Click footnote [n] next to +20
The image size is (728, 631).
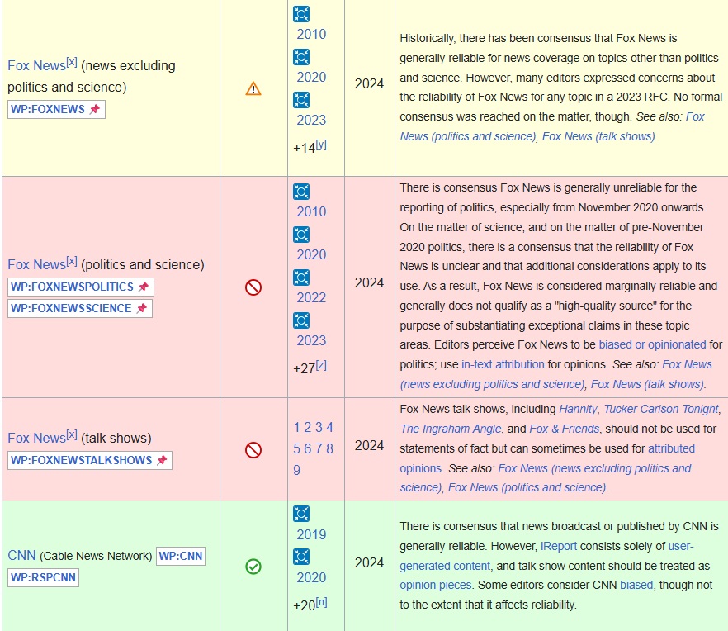pyautogui.click(x=322, y=602)
